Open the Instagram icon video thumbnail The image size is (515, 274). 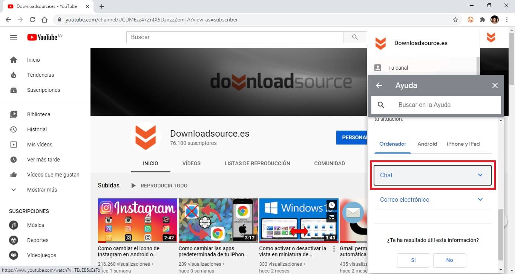pyautogui.click(x=137, y=221)
